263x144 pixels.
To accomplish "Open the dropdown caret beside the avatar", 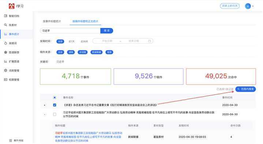I will (x=253, y=6).
